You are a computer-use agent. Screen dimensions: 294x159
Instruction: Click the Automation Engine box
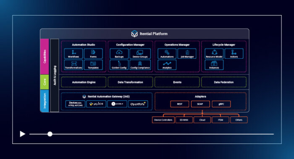(84, 82)
